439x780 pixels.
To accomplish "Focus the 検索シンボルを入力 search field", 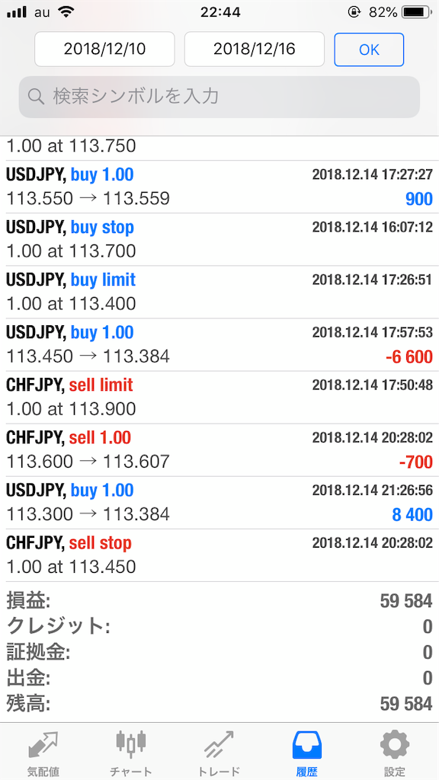I will pyautogui.click(x=219, y=97).
